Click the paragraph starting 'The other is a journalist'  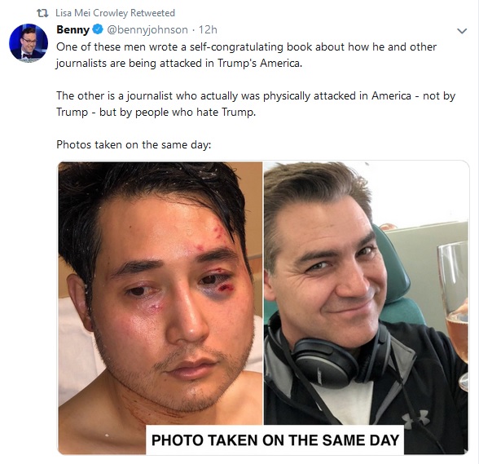(256, 104)
